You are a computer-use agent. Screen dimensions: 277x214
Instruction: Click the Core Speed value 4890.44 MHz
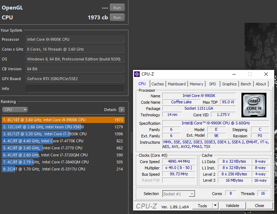pos(179,161)
